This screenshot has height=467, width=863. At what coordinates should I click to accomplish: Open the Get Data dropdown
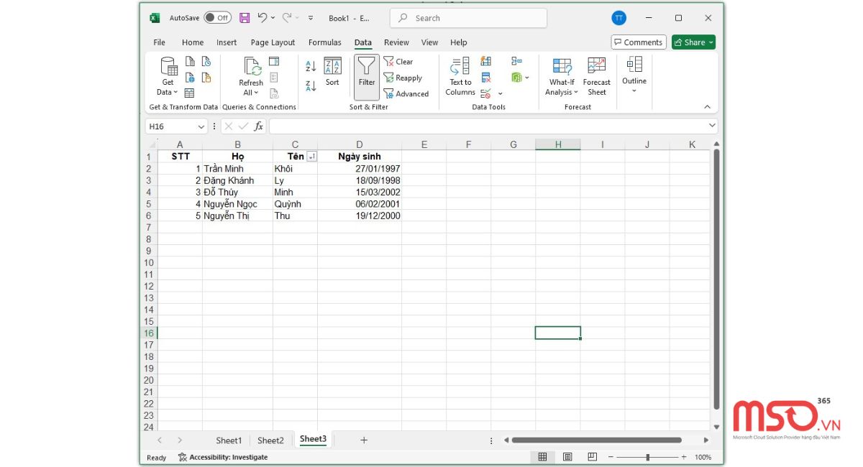click(x=168, y=77)
